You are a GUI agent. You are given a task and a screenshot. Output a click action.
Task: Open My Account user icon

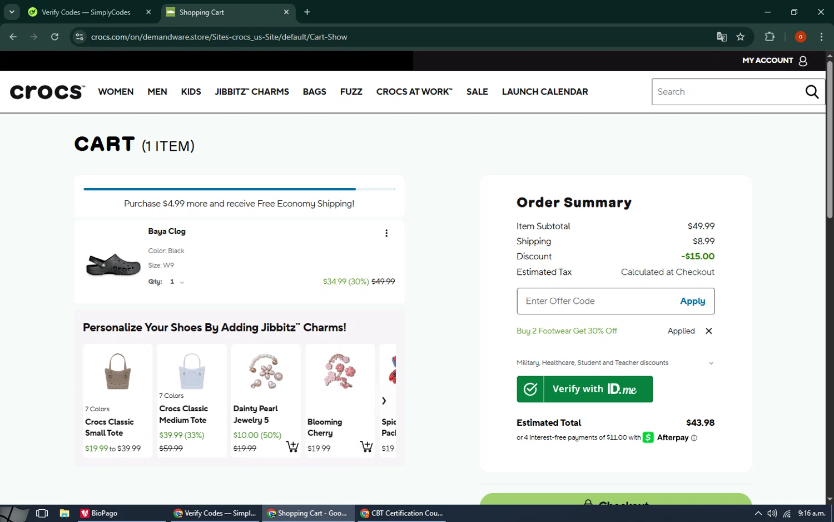[803, 61]
